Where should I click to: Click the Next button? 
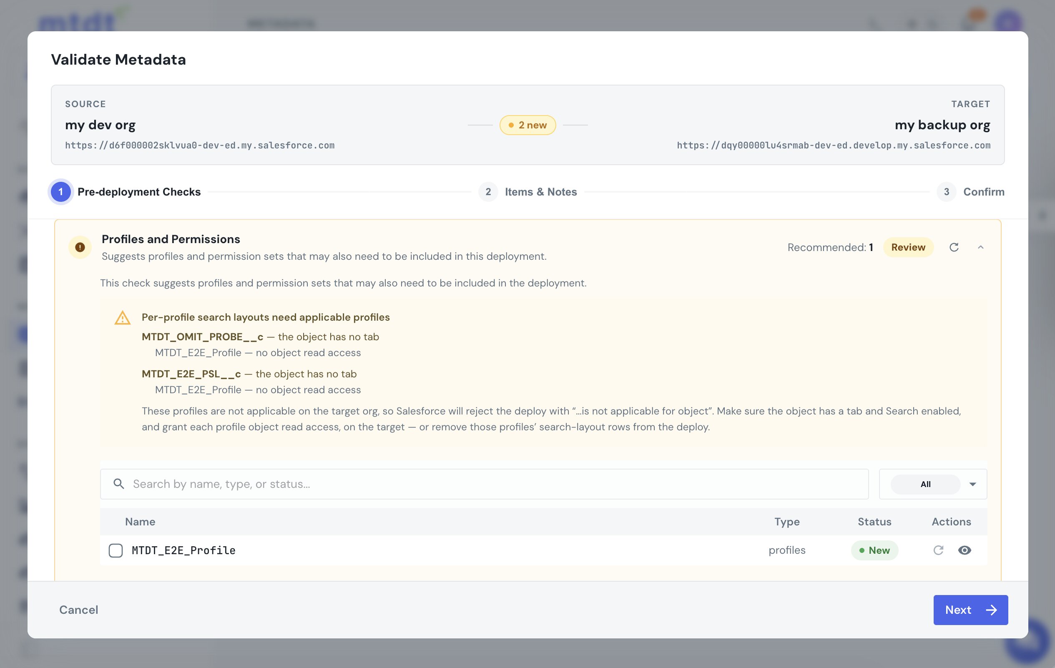(x=970, y=610)
